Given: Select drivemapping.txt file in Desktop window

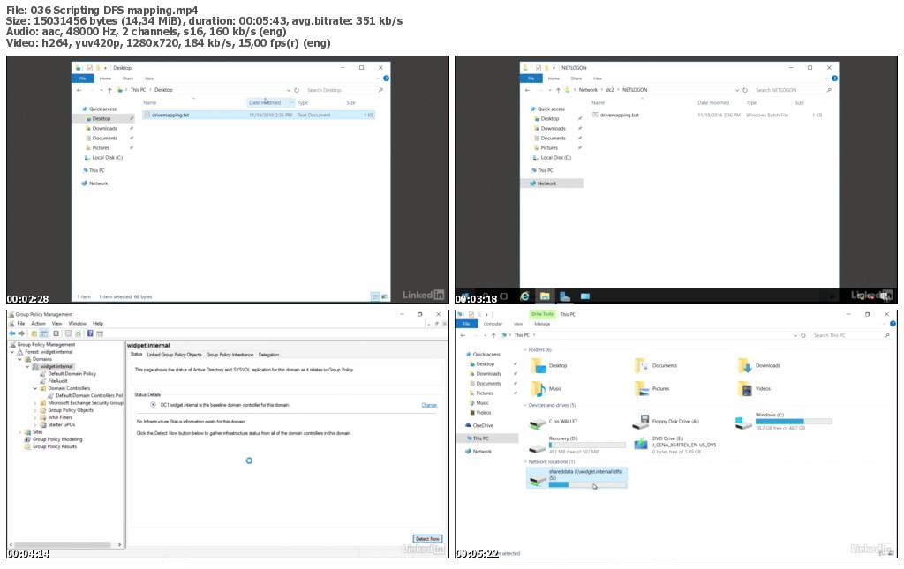Looking at the screenshot, I should 259,116.
